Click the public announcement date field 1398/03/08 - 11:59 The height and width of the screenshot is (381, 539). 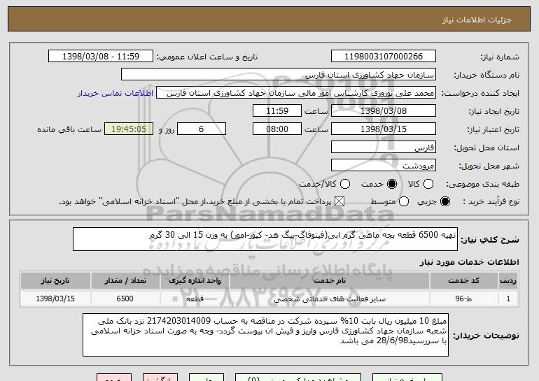(x=101, y=57)
